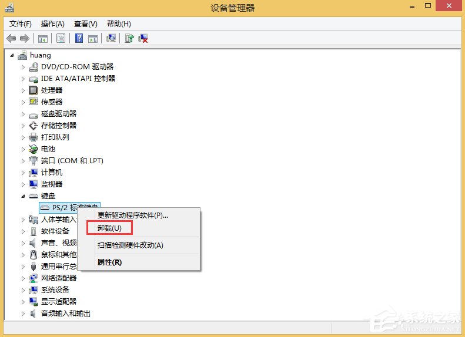The height and width of the screenshot is (337, 465).
Task: Minimize the 设备管理器 window
Action: (412, 6)
